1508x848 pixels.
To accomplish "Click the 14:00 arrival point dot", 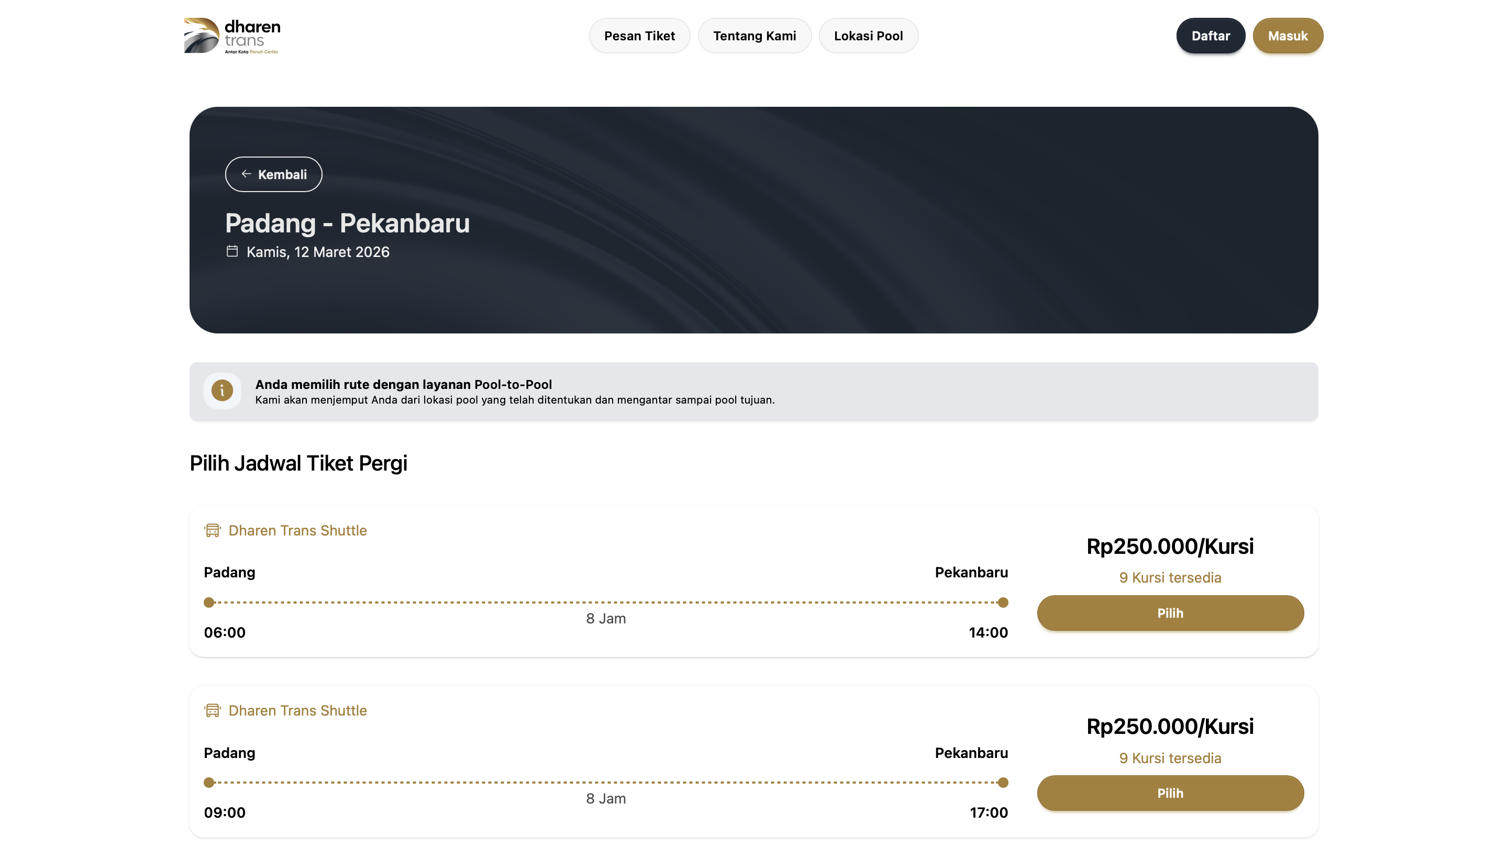I will [x=1003, y=602].
